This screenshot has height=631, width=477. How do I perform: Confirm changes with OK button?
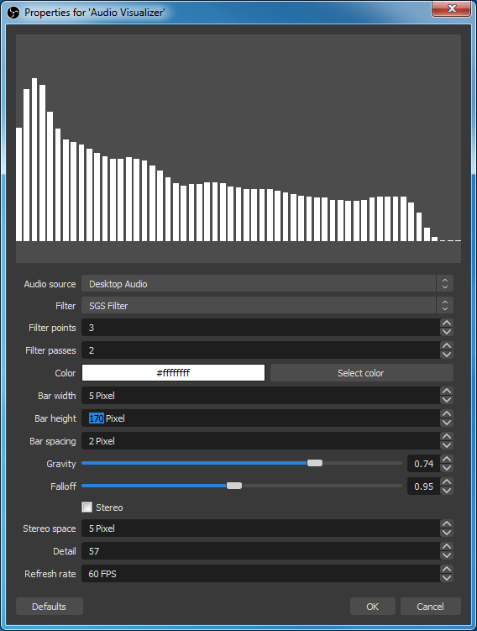(x=372, y=607)
